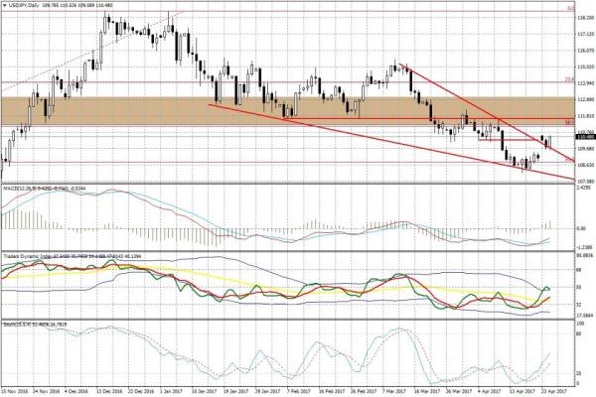Click the 117.120 price axis label
The width and height of the screenshot is (596, 397).
click(585, 32)
